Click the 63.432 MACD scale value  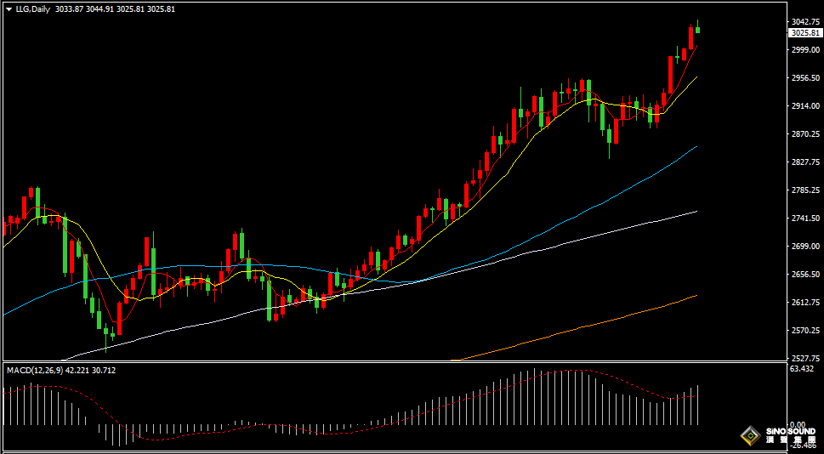click(802, 369)
